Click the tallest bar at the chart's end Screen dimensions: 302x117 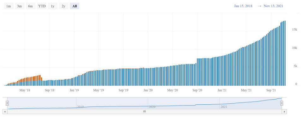point(285,53)
